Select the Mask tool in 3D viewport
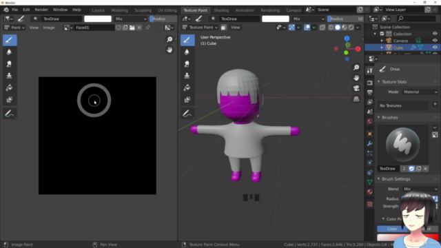This screenshot has height=248, width=441. pos(187,99)
